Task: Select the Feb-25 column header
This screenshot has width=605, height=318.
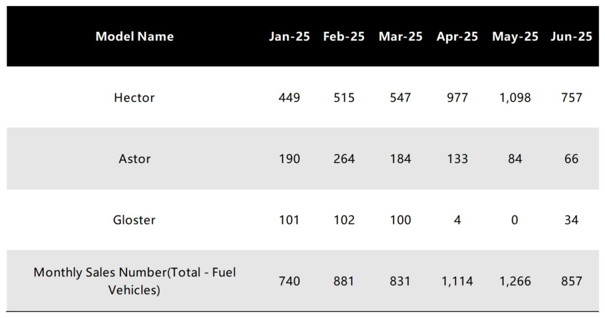Action: 343,36
